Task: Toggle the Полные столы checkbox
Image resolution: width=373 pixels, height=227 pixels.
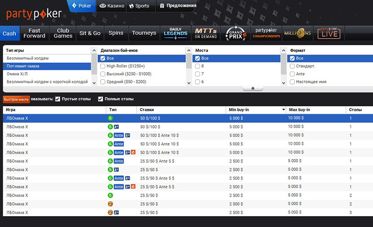Action: click(x=100, y=99)
